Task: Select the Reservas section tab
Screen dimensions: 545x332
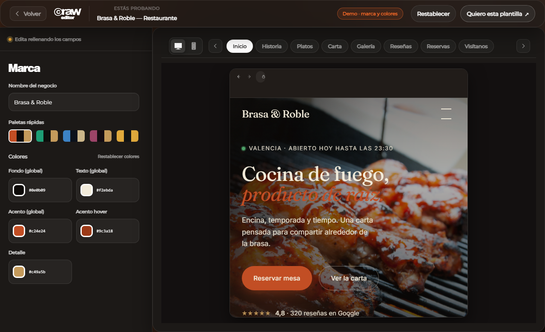Action: pos(438,46)
